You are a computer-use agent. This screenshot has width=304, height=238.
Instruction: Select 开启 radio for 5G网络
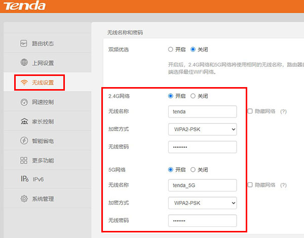170,170
